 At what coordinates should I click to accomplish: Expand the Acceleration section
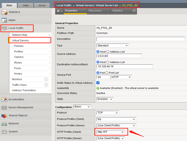tap(26, 99)
